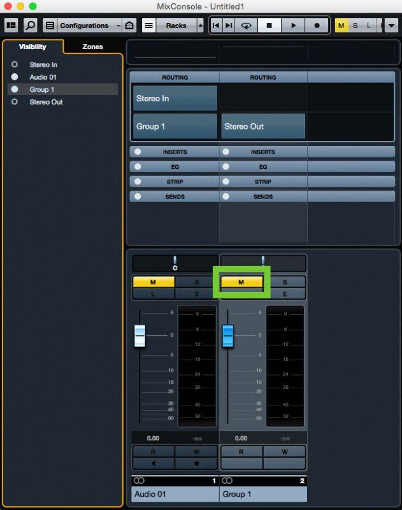
Task: Toggle the left zone layout icon
Action: [x=11, y=25]
